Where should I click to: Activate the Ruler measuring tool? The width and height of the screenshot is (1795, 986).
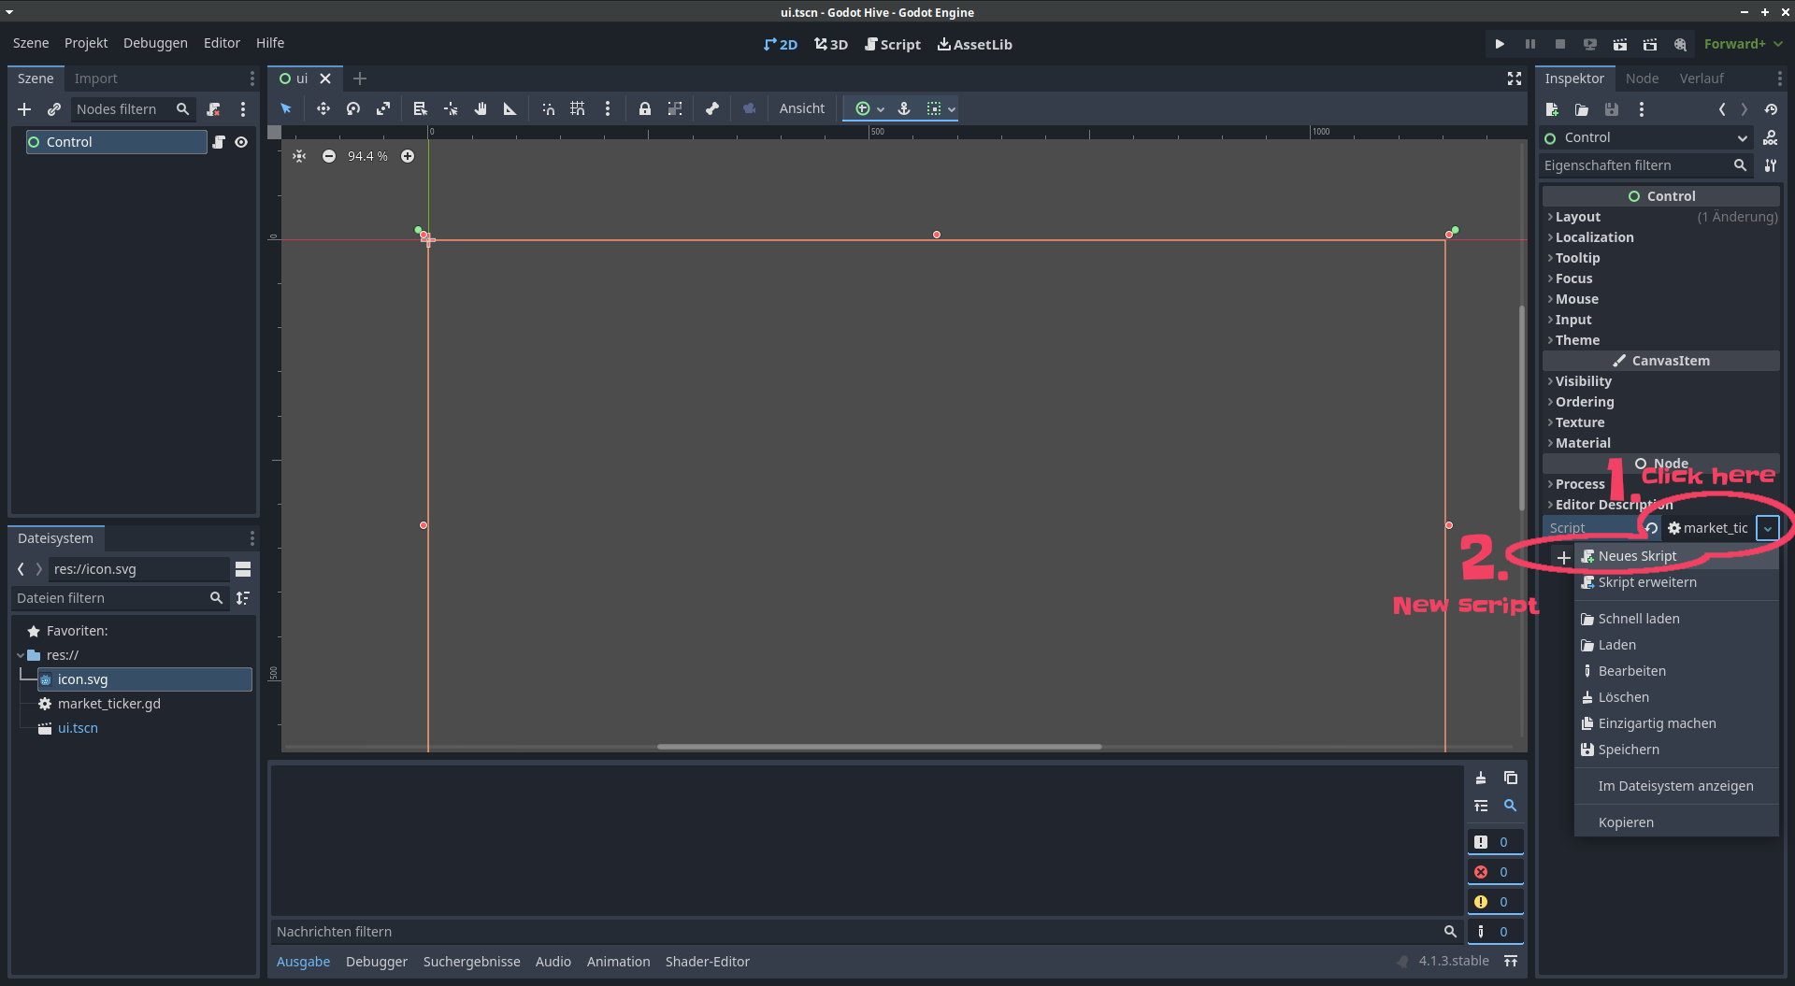pyautogui.click(x=510, y=108)
